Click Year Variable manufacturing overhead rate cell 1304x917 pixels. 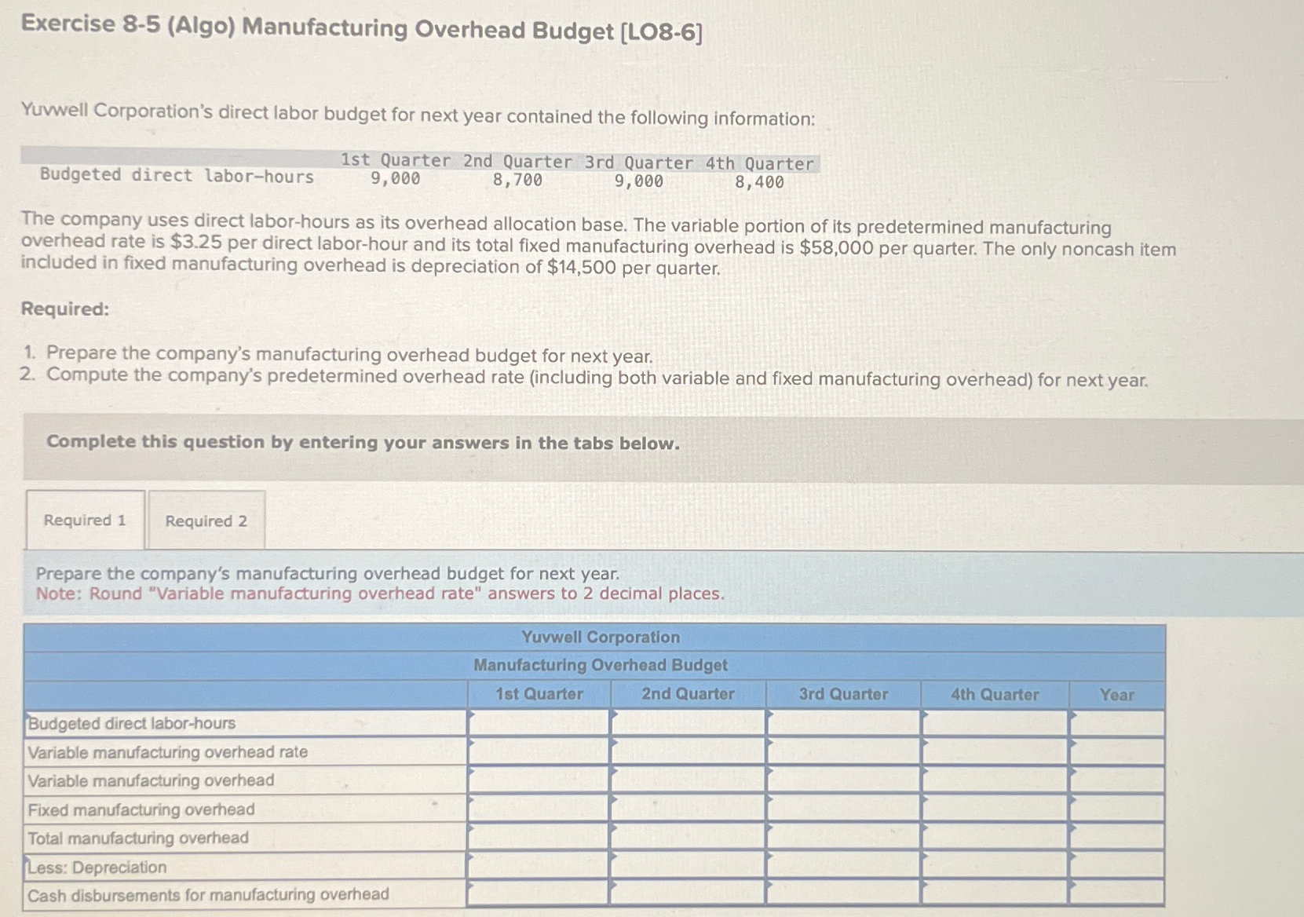click(1116, 751)
